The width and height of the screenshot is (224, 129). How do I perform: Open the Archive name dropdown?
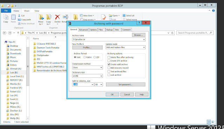(x=144, y=40)
